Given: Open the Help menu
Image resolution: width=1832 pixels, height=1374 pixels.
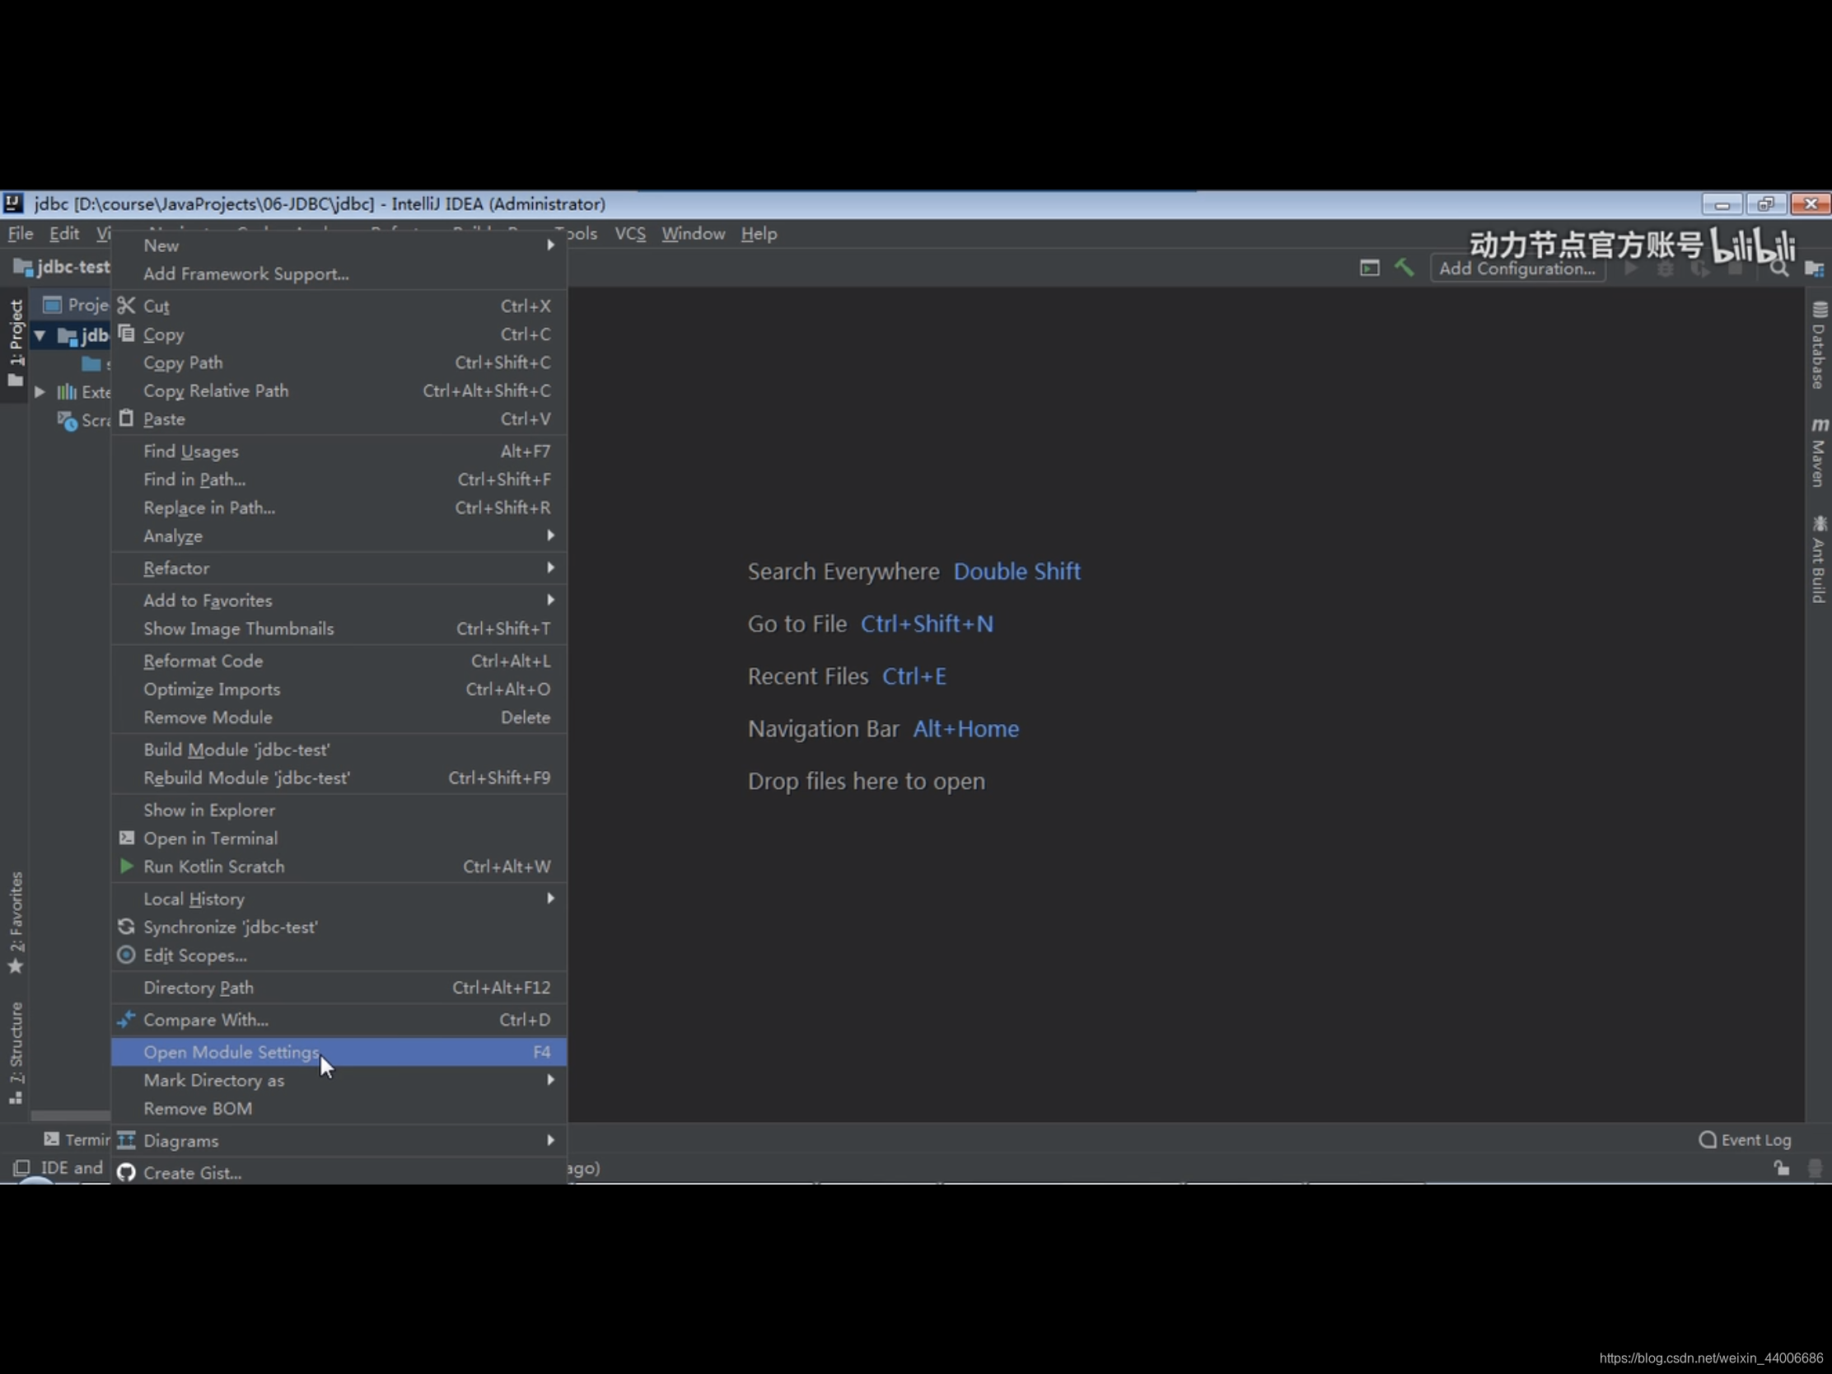Looking at the screenshot, I should click(x=759, y=234).
